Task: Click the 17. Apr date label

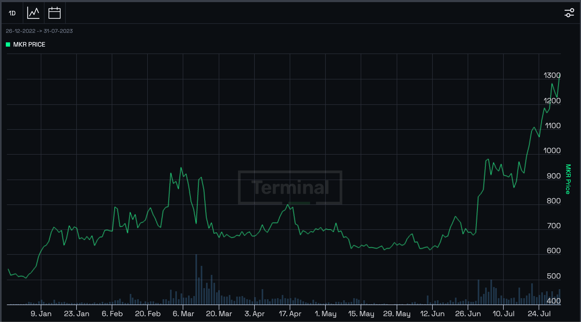Action: [x=290, y=314]
